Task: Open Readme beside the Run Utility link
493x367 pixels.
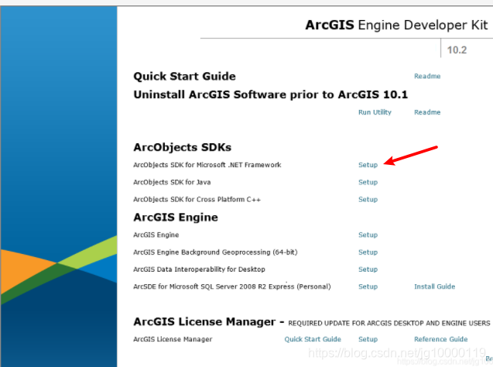Action: point(427,112)
